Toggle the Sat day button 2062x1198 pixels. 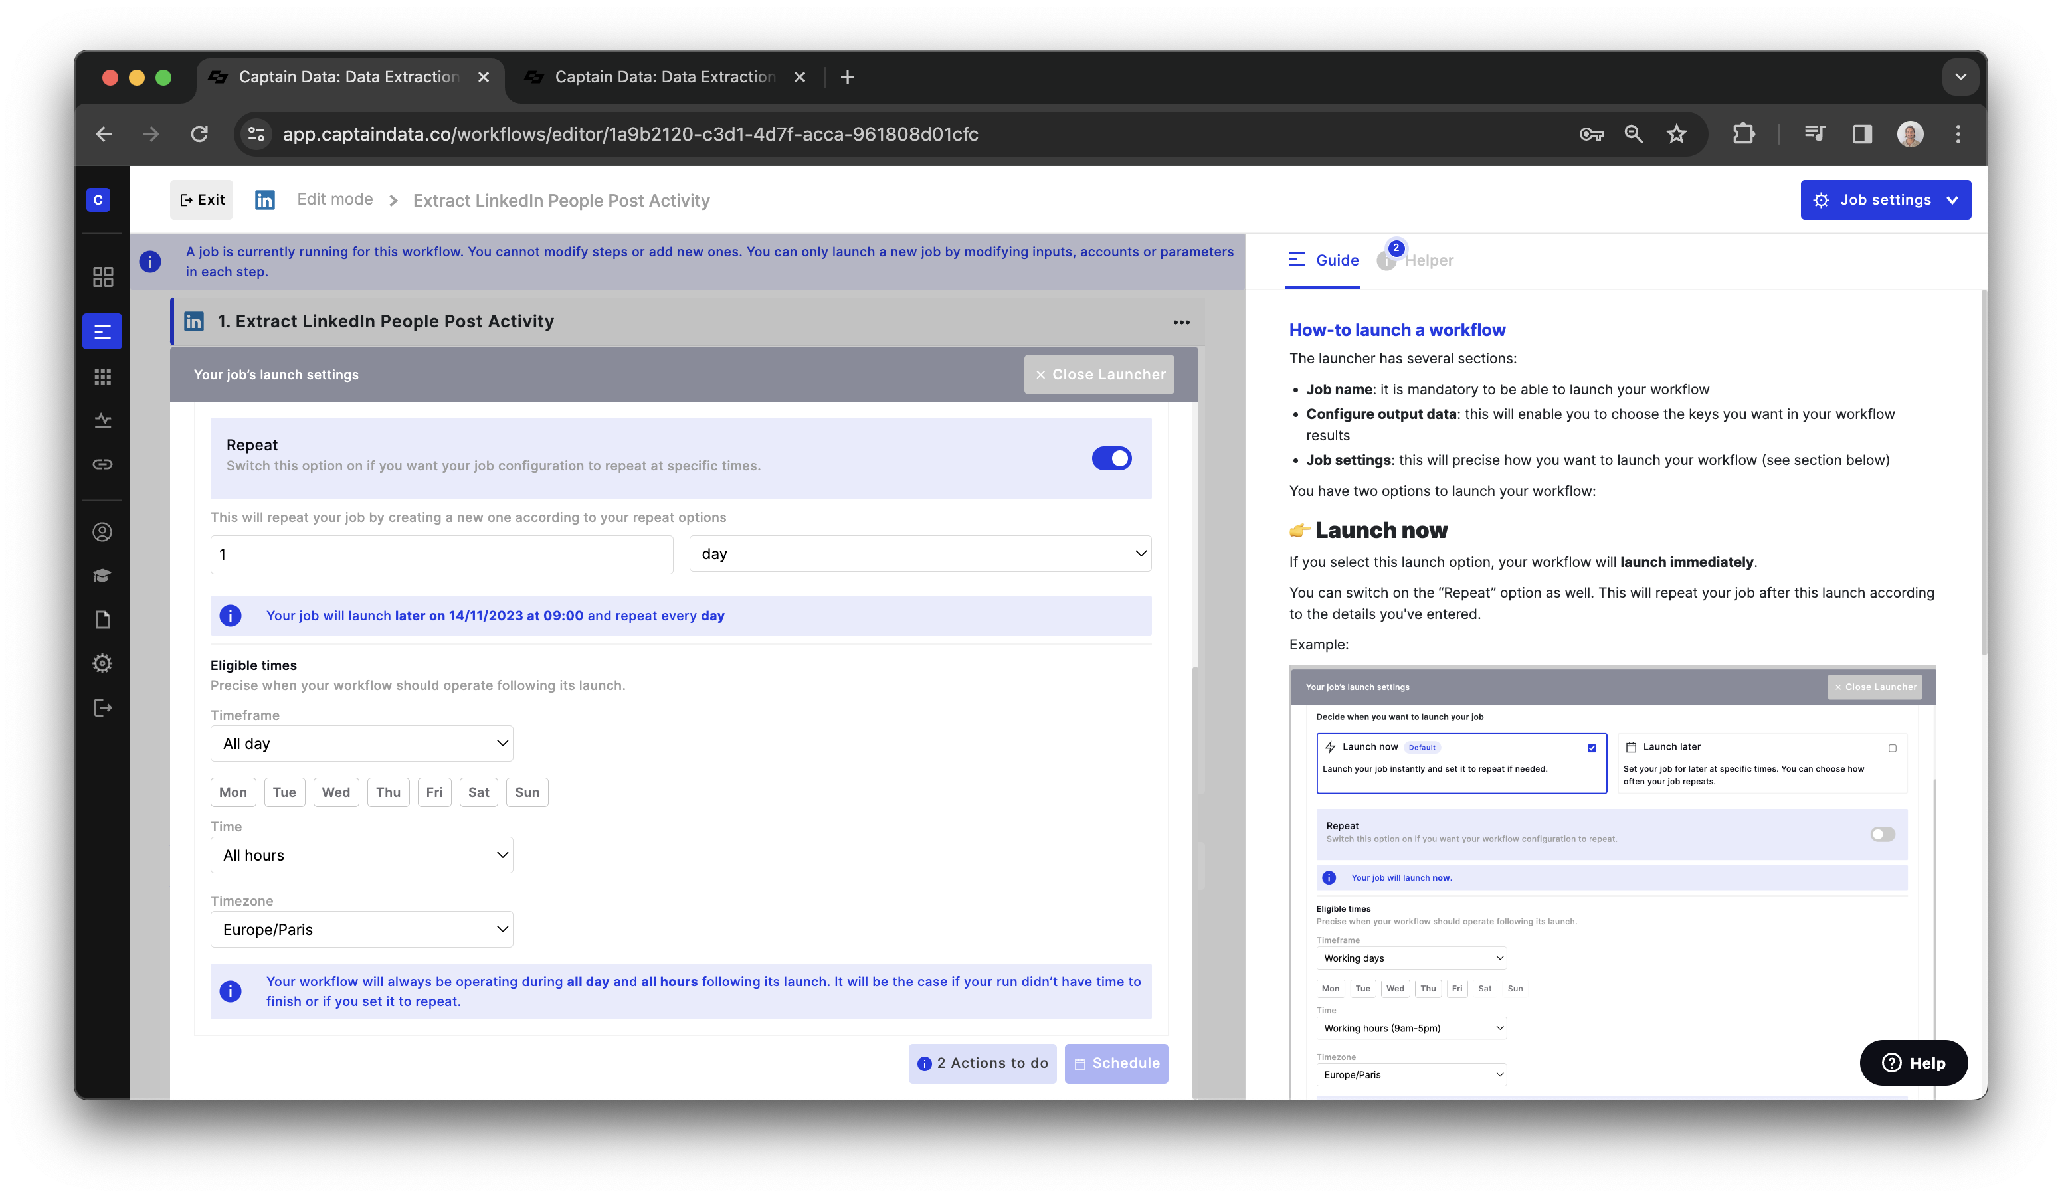click(479, 792)
